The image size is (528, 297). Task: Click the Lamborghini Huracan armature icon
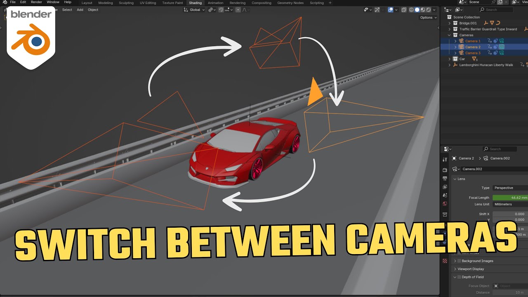tap(455, 65)
